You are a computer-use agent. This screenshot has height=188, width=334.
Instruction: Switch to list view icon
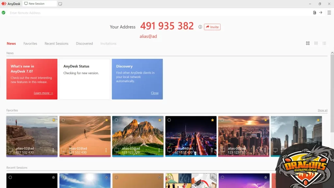tap(324, 43)
